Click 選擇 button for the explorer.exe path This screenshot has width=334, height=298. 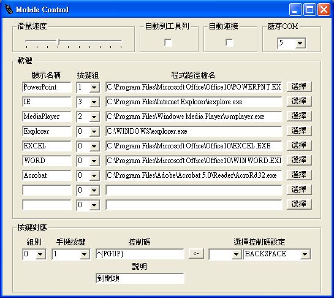[299, 131]
